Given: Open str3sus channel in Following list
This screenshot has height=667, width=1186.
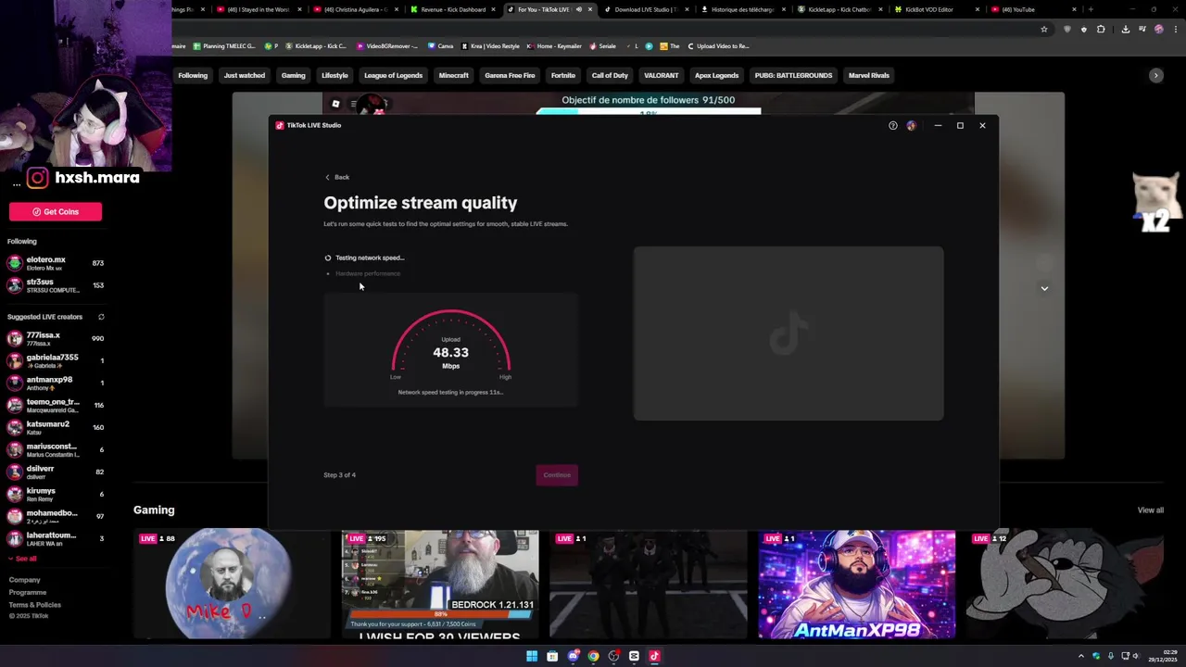Looking at the screenshot, I should click(x=56, y=285).
